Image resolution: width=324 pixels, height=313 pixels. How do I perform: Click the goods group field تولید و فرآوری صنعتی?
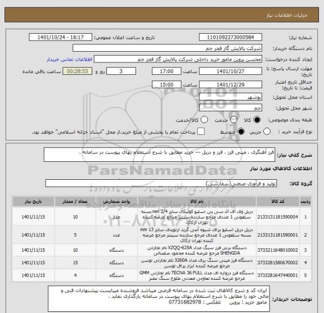tap(161, 183)
